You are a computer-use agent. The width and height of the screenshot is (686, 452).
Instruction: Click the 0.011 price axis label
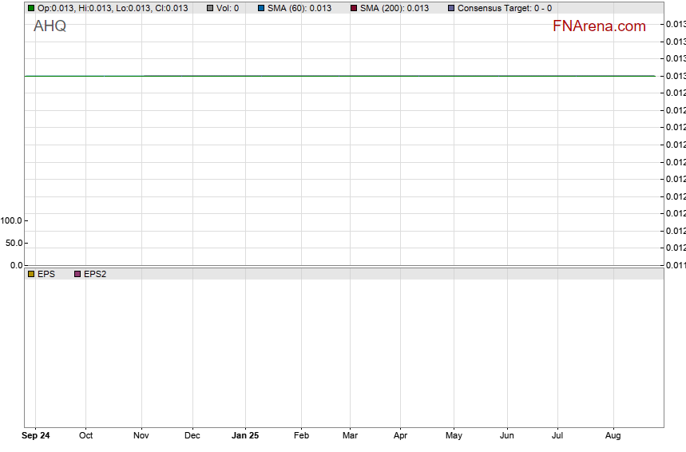pyautogui.click(x=675, y=265)
